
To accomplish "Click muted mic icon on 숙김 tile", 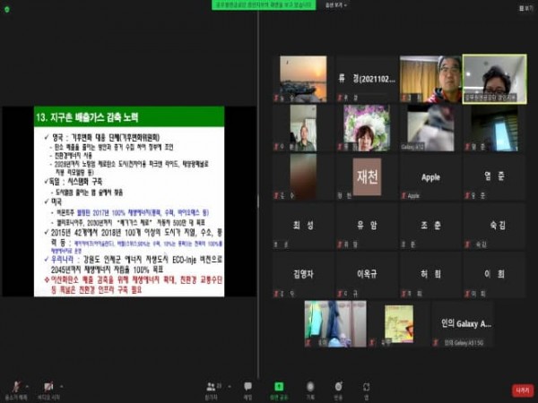I will pyautogui.click(x=467, y=244).
